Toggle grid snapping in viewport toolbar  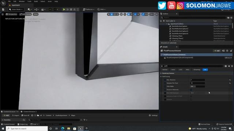click(129, 14)
